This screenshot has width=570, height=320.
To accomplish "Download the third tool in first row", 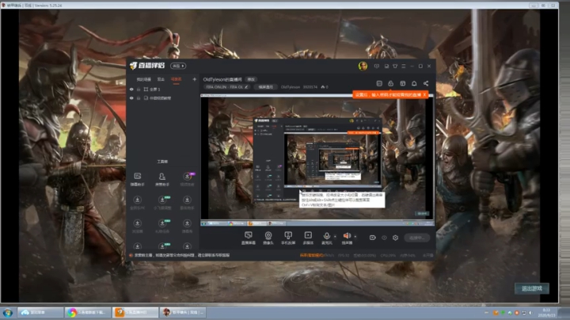I will [x=187, y=179].
